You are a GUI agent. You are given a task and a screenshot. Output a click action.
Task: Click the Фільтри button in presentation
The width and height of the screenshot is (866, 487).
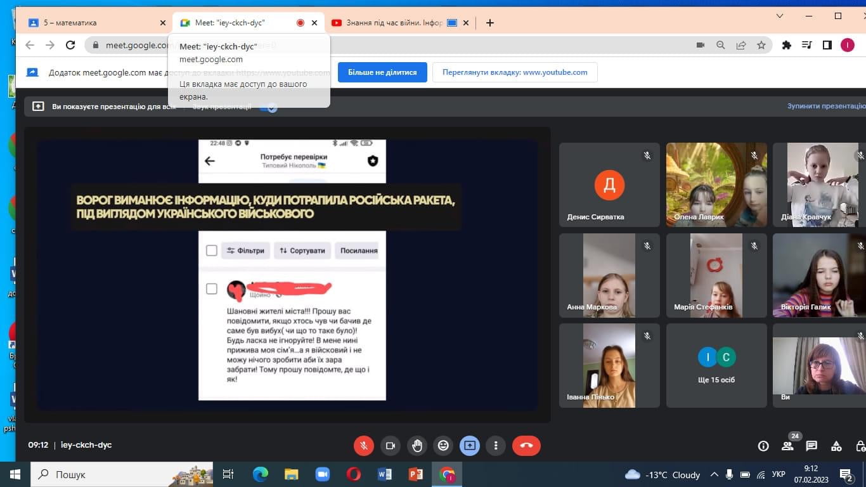[245, 250]
